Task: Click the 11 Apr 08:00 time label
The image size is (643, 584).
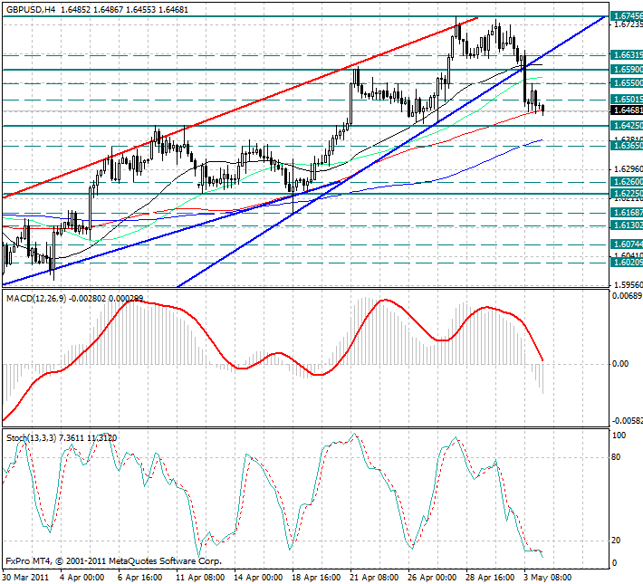Action: pos(200,578)
